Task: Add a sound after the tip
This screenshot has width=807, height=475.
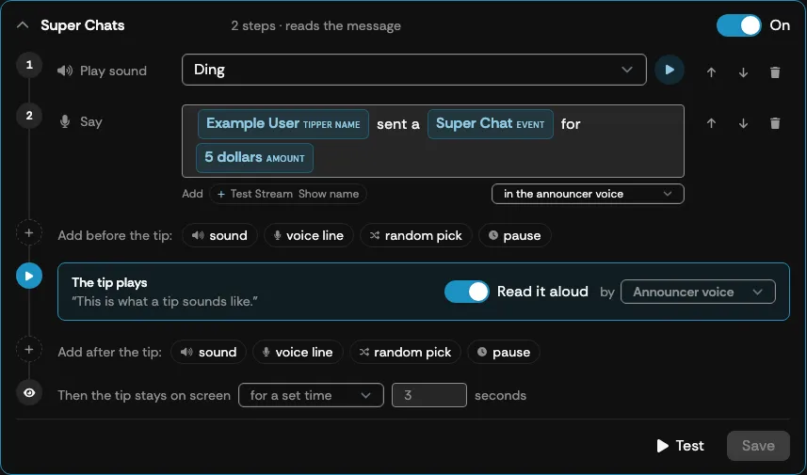Action: pos(208,352)
